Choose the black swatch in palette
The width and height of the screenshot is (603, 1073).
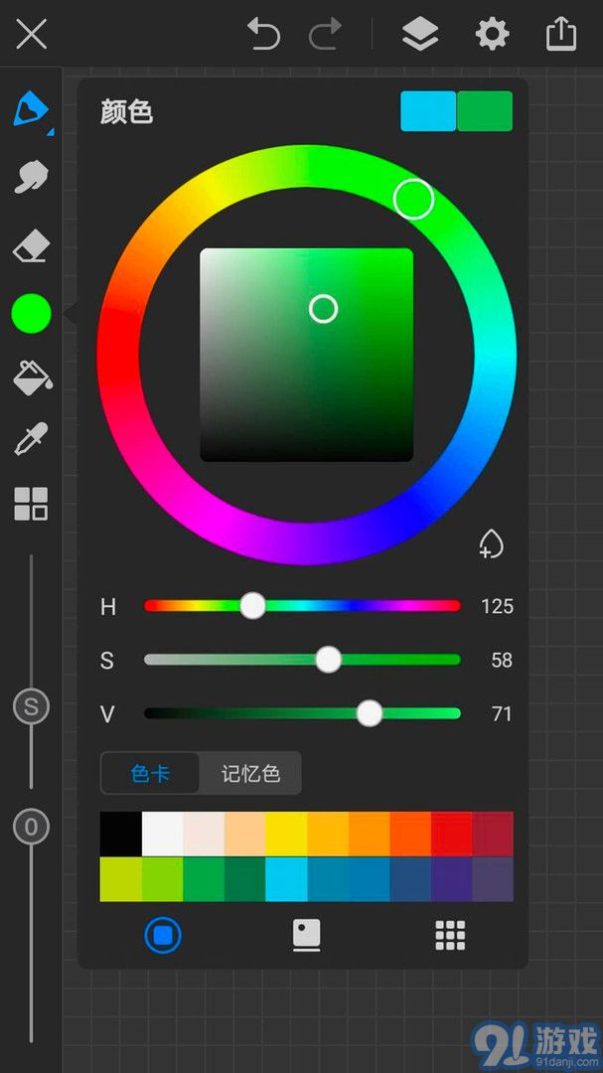(121, 834)
